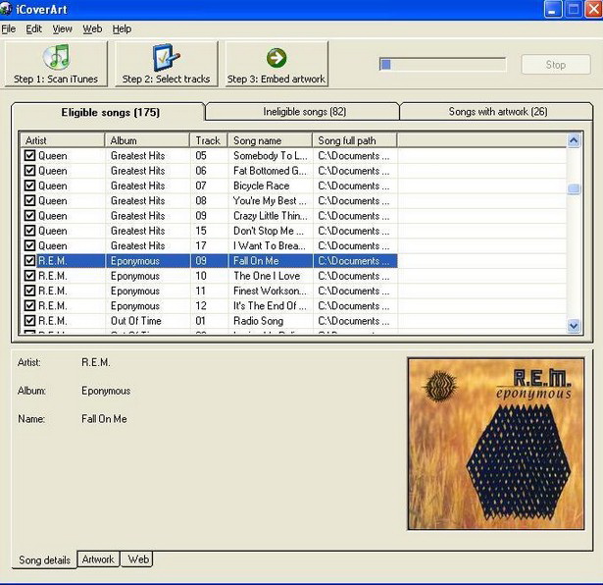The image size is (603, 585).
Task: Open the Web menu
Action: 92,29
